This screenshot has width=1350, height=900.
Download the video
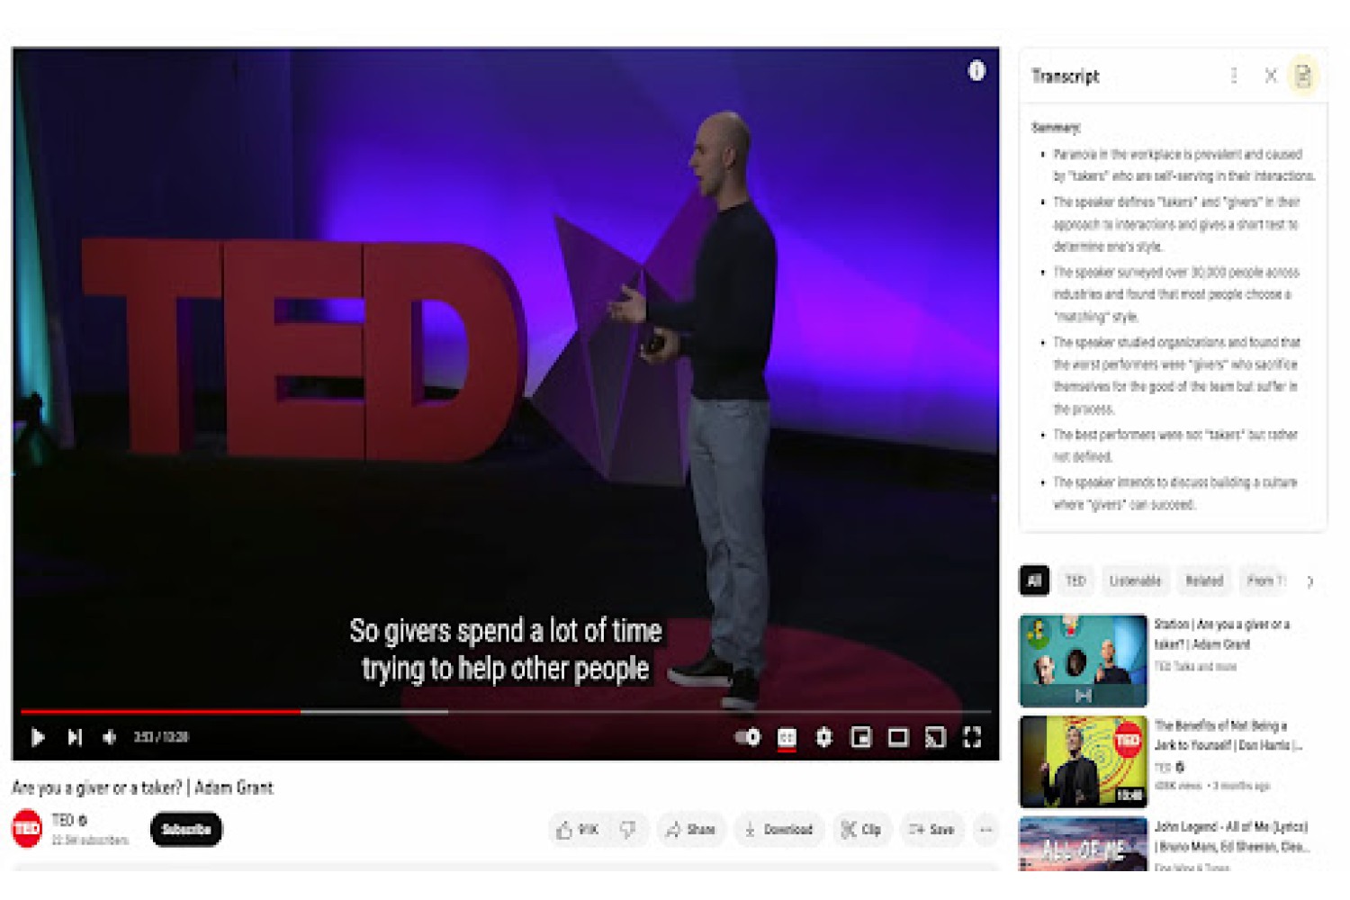click(x=778, y=830)
